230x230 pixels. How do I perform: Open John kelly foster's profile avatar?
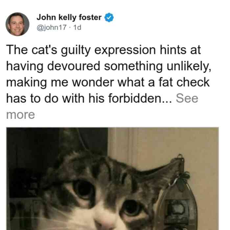[17, 24]
